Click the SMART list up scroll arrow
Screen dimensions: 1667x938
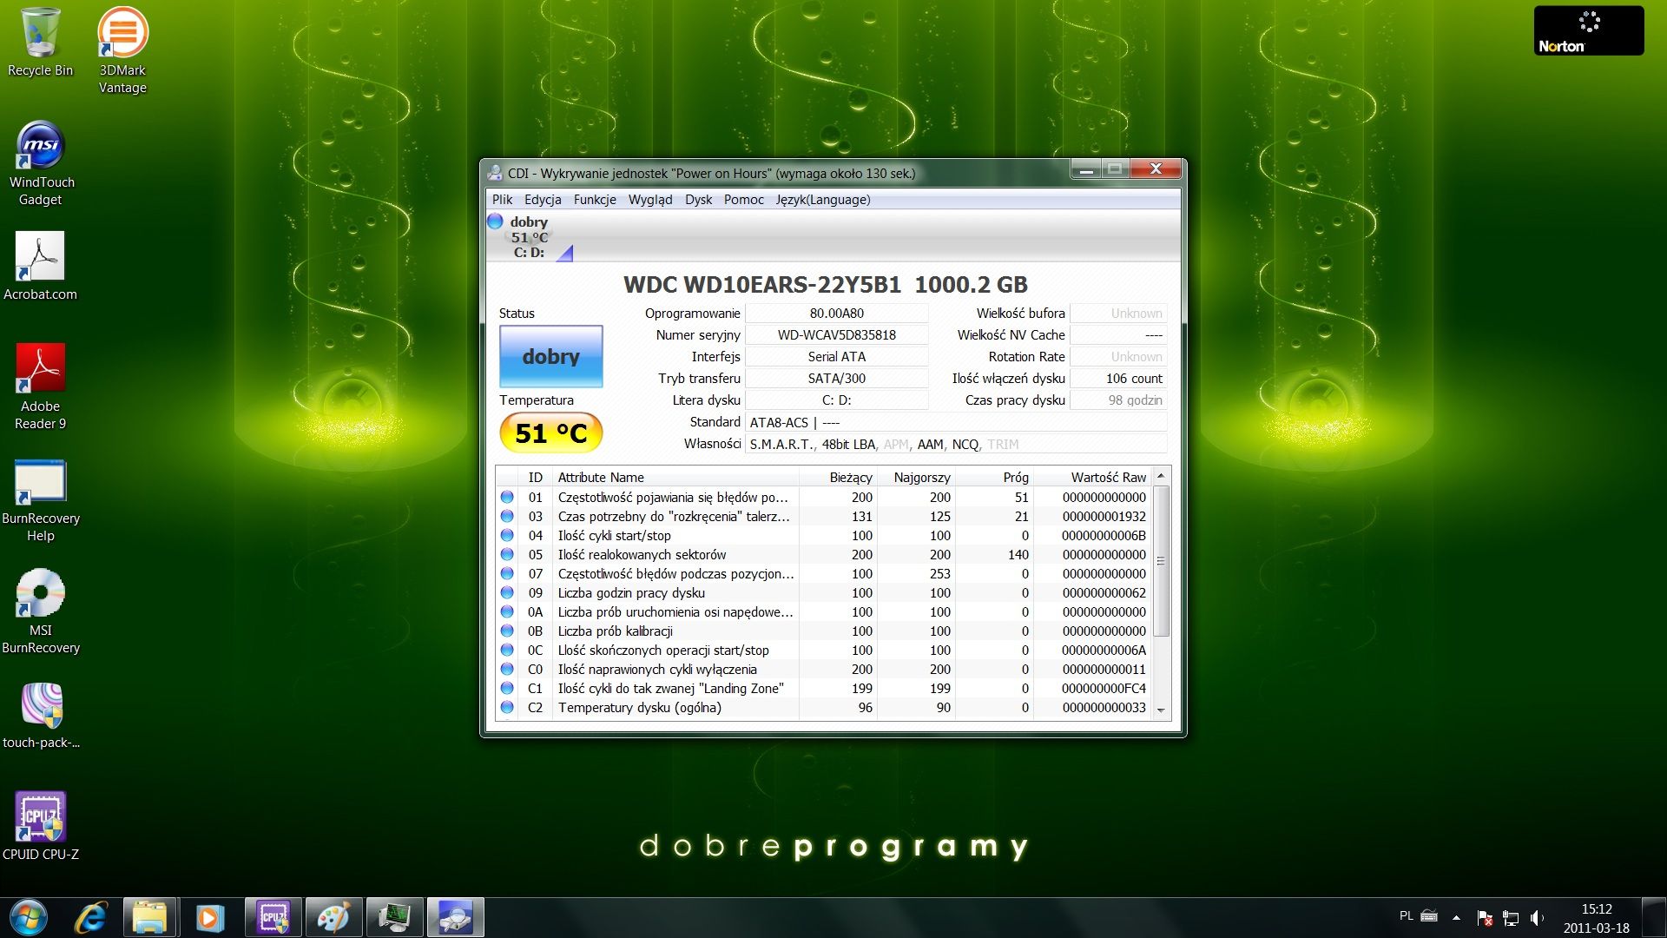click(x=1161, y=477)
